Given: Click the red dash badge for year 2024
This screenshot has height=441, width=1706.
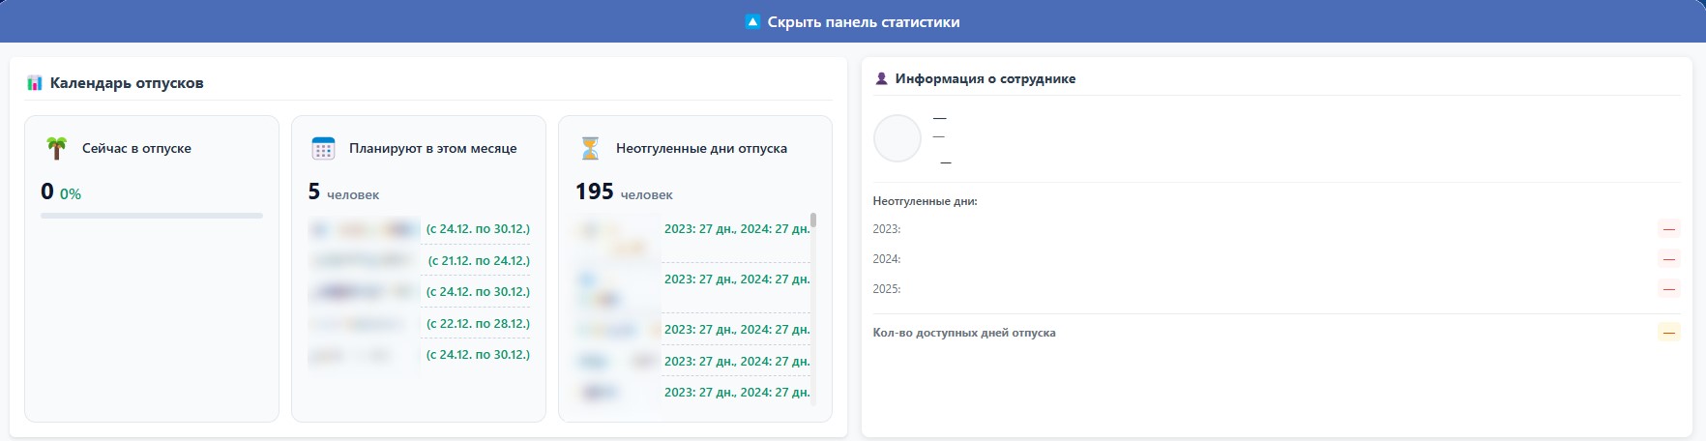Looking at the screenshot, I should (1668, 259).
